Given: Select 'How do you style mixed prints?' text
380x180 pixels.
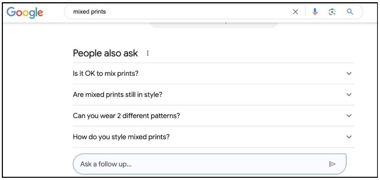Looking at the screenshot, I should click(x=121, y=137).
